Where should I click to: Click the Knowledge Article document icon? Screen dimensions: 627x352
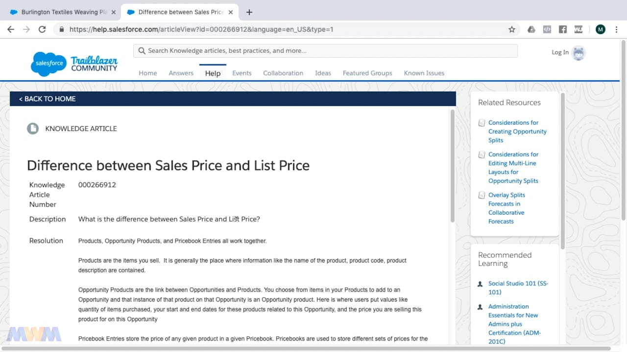pos(33,129)
